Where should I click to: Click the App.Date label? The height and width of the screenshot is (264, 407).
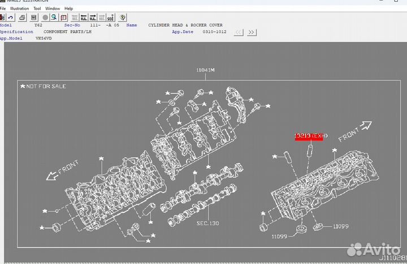point(183,32)
